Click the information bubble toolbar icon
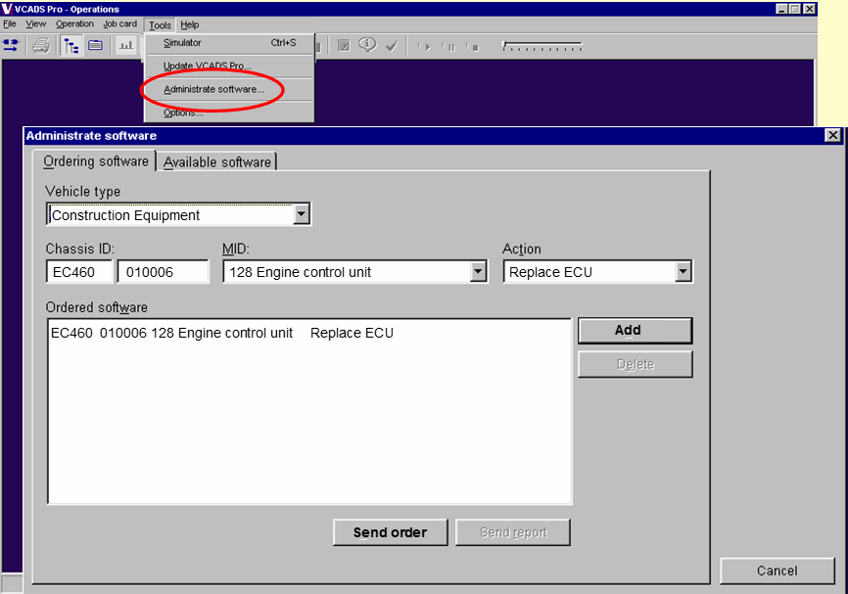This screenshot has width=848, height=594. [x=368, y=45]
